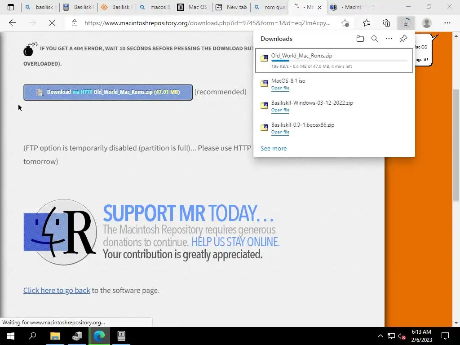This screenshot has height=345, width=460.
Task: Open the Windows Start menu
Action: click(10, 336)
